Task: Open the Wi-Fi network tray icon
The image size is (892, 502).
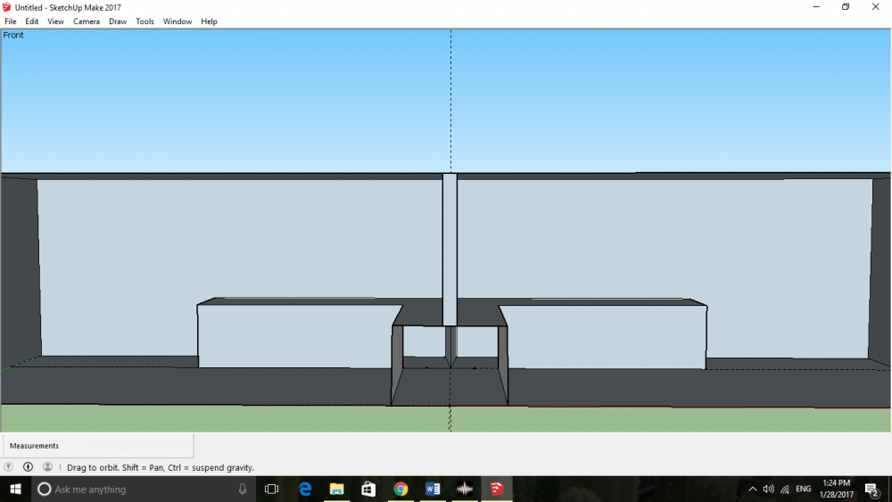Action: (785, 489)
